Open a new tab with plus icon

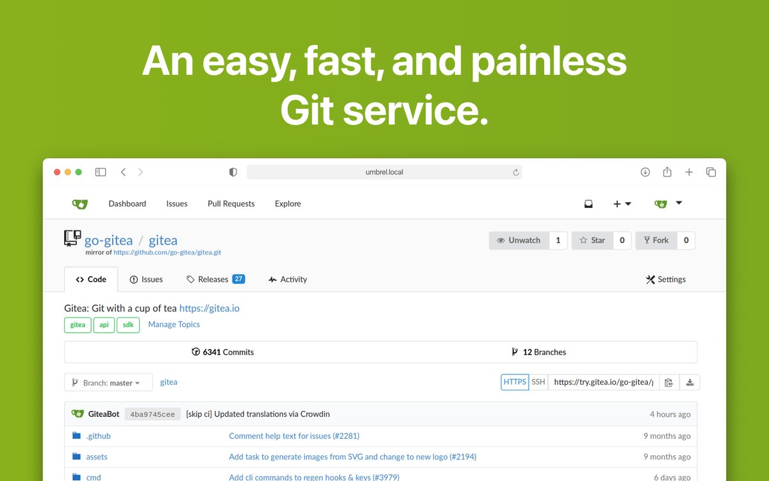coord(689,172)
